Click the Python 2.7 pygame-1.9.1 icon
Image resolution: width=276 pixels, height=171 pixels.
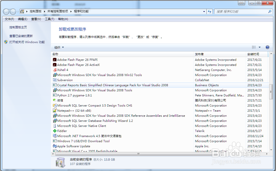coord(55,95)
